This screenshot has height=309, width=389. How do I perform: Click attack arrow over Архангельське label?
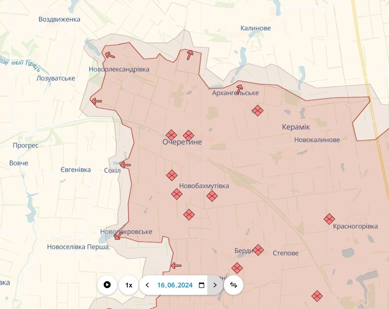(239, 90)
